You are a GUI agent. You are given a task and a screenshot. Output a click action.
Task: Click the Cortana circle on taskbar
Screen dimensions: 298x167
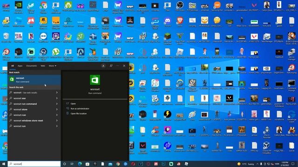(64, 164)
